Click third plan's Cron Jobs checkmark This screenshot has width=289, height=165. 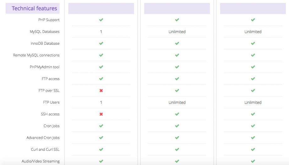[x=253, y=126]
